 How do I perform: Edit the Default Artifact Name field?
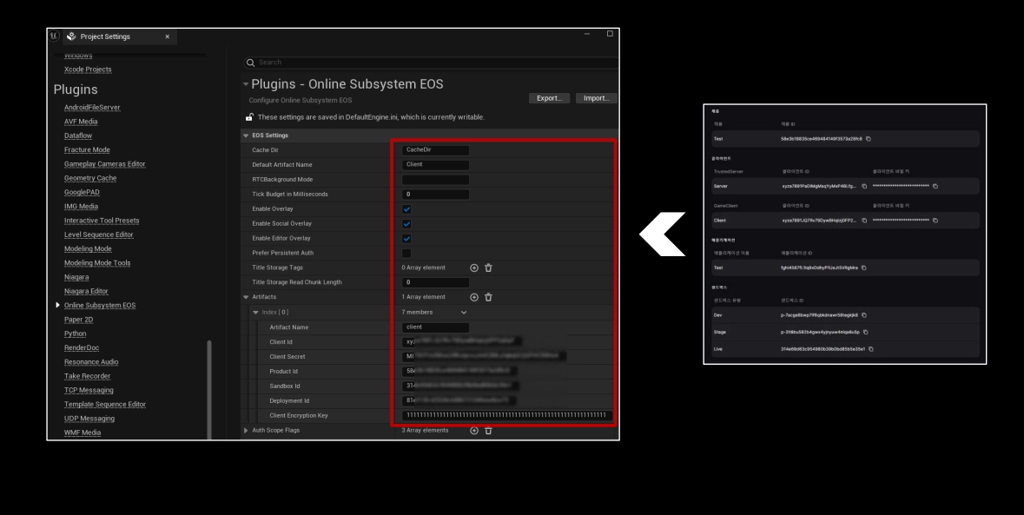(x=436, y=164)
